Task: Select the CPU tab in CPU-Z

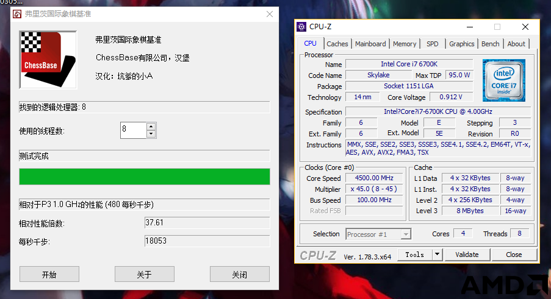Action: (x=311, y=43)
